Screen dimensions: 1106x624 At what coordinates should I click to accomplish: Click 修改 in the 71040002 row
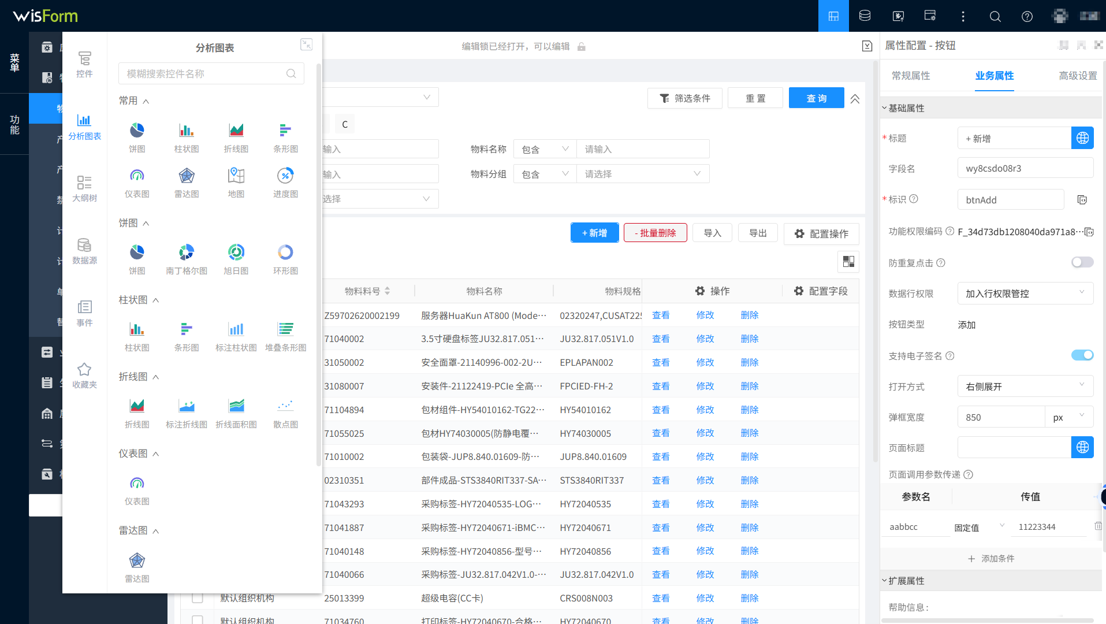pos(705,339)
